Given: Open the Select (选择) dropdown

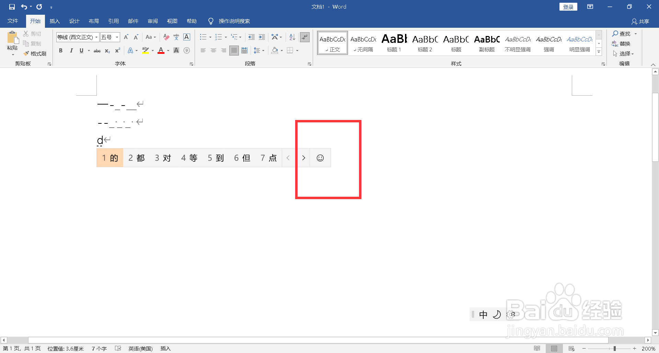Looking at the screenshot, I should click(x=623, y=54).
